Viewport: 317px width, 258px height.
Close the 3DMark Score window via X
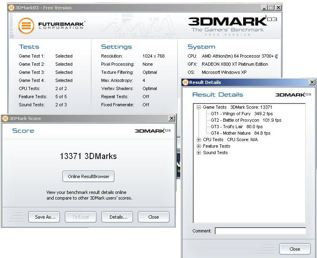(x=171, y=118)
